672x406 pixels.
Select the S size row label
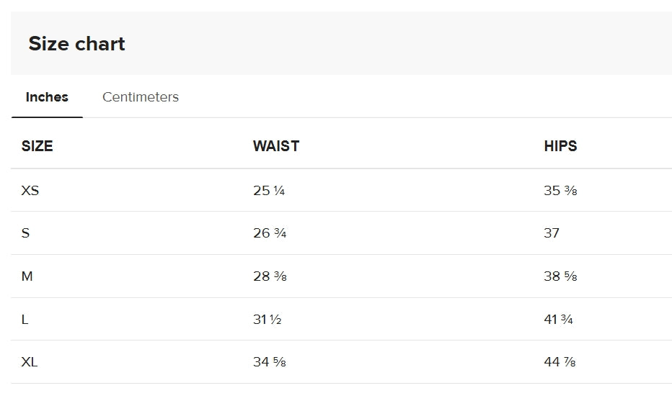coord(25,233)
